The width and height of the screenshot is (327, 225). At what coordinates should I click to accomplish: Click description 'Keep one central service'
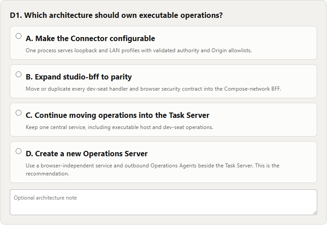(119, 127)
